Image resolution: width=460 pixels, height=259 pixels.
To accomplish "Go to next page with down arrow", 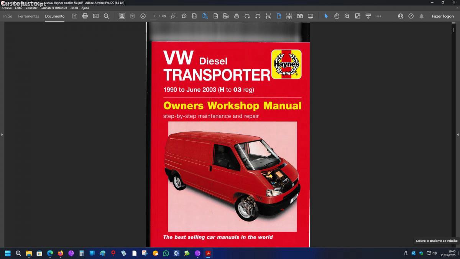I will 143,16.
